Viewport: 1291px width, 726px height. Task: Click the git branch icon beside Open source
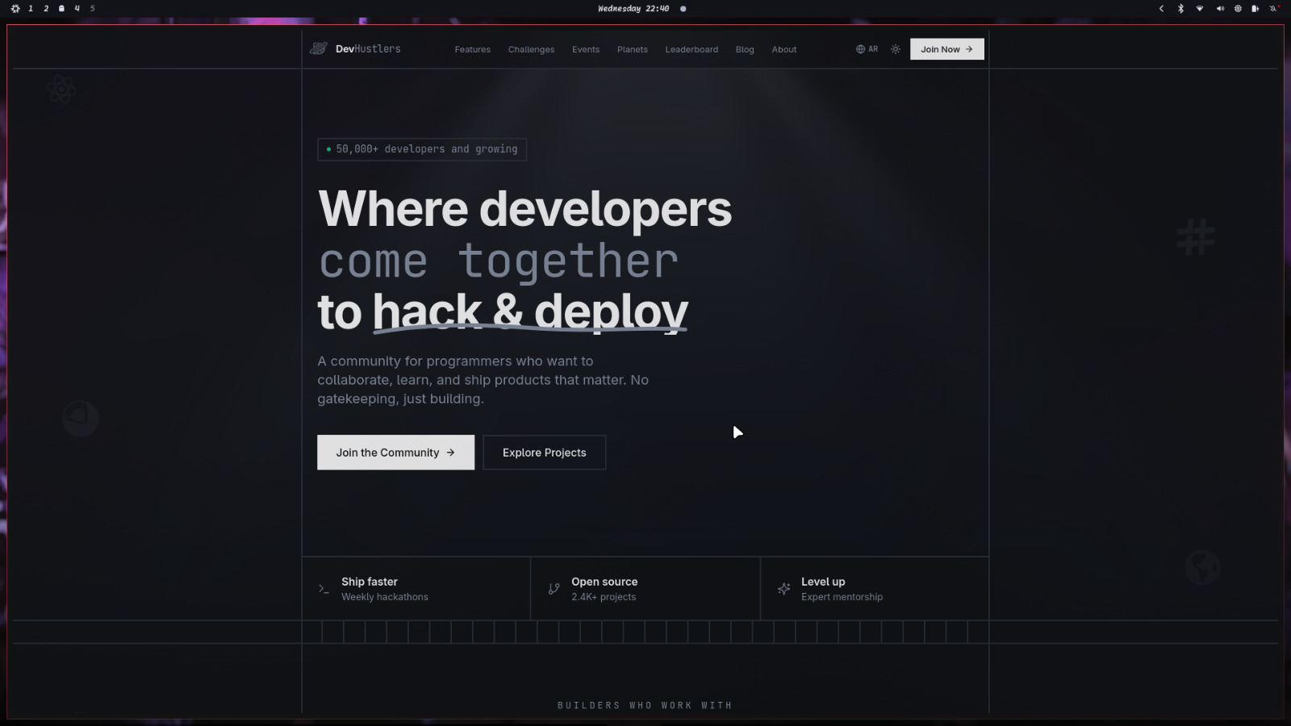(x=554, y=589)
